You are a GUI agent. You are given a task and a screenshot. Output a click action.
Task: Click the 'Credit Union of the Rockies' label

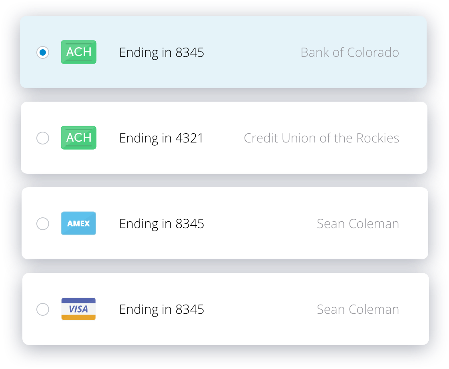click(x=321, y=138)
